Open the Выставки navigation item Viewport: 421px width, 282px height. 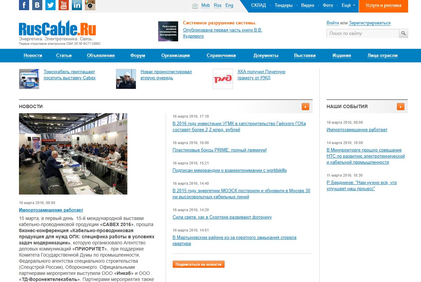(304, 56)
